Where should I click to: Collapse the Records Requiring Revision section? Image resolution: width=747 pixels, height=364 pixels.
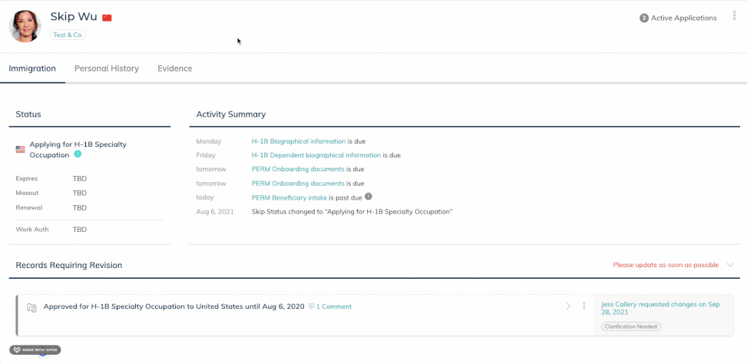(729, 265)
